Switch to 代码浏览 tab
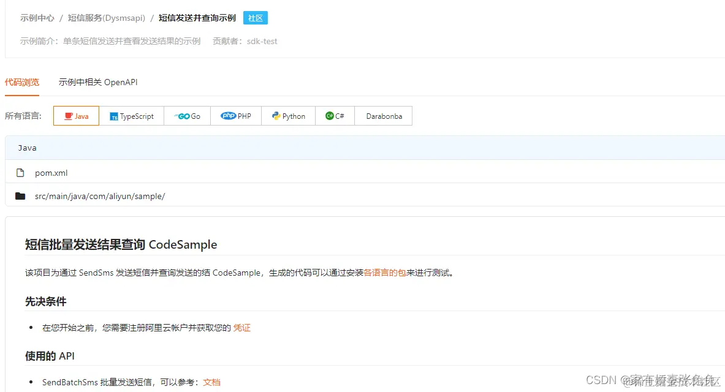The width and height of the screenshot is (725, 392). coord(21,82)
